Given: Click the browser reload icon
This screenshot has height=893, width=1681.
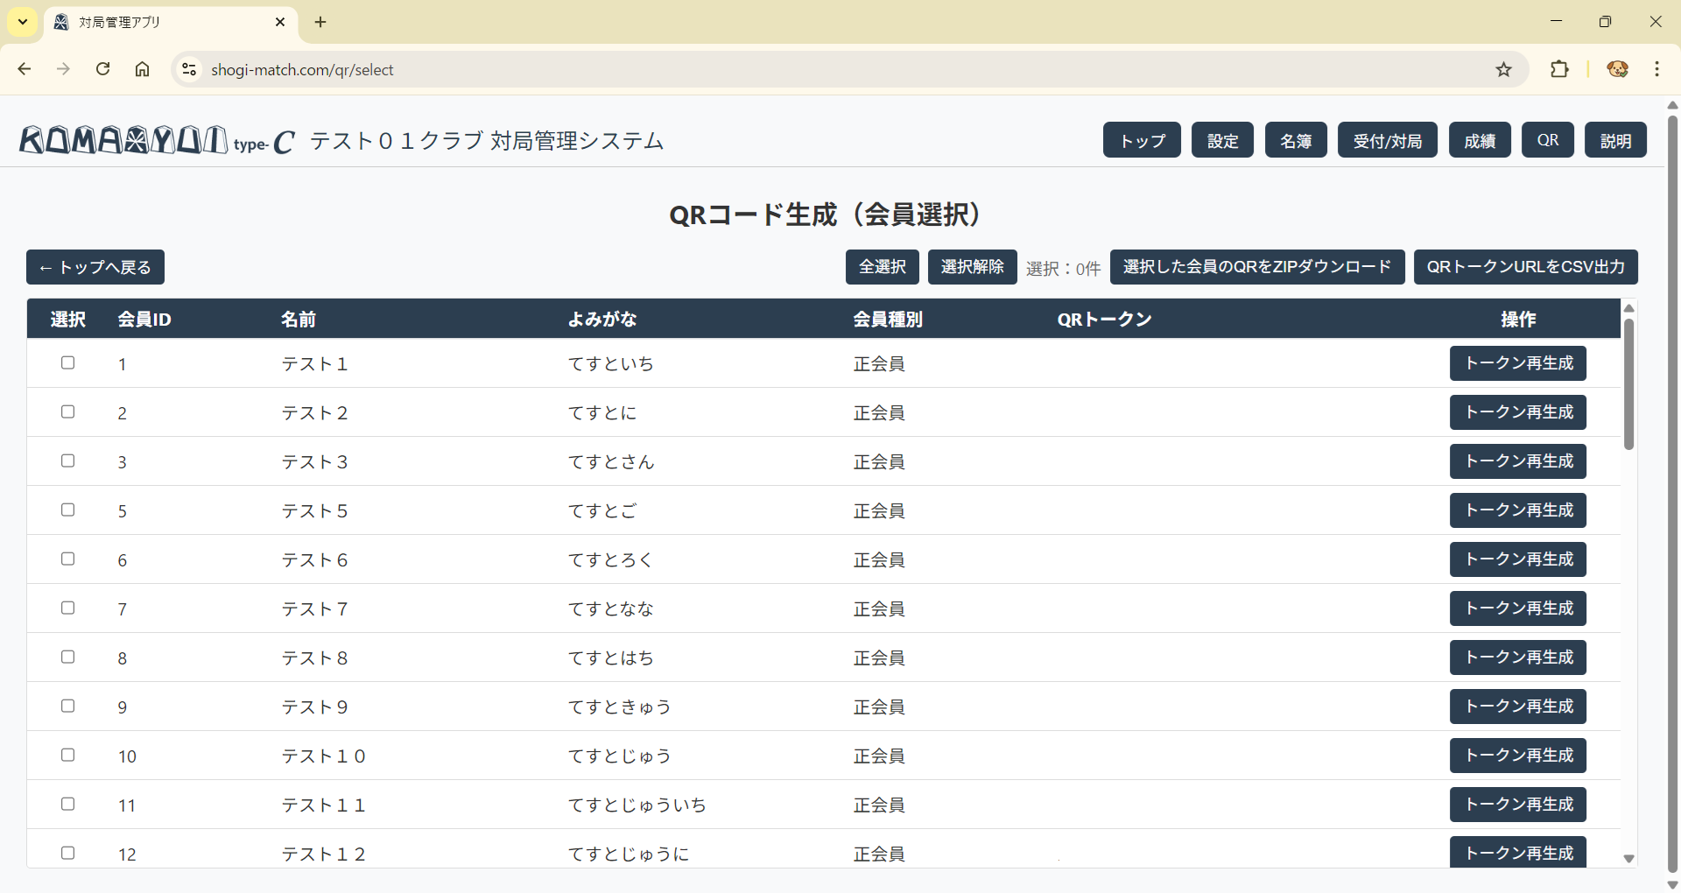Looking at the screenshot, I should pyautogui.click(x=103, y=69).
